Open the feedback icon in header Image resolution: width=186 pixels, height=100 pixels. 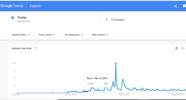[x=184, y=6]
